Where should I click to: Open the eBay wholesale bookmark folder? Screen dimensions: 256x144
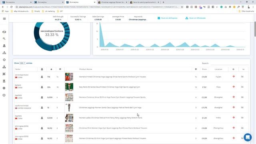pos(20,11)
